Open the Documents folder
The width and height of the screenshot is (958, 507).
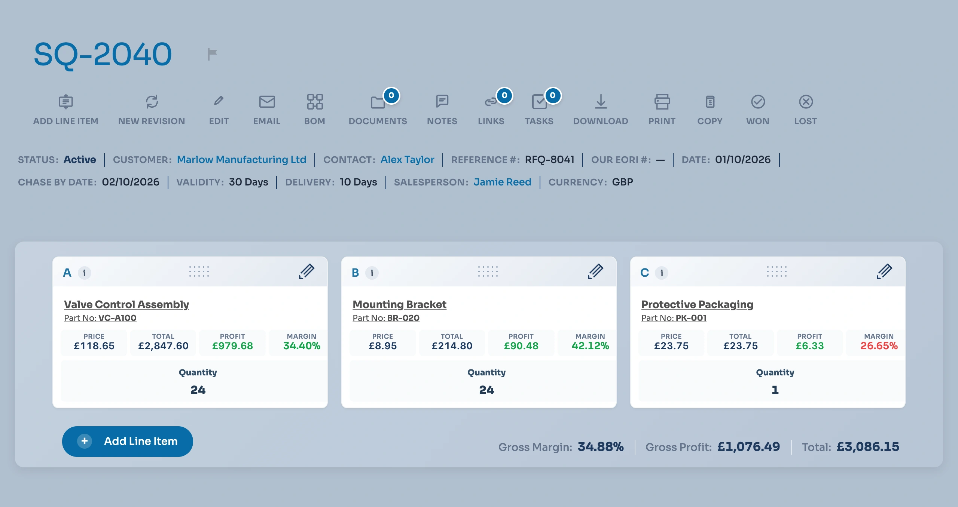click(x=378, y=110)
